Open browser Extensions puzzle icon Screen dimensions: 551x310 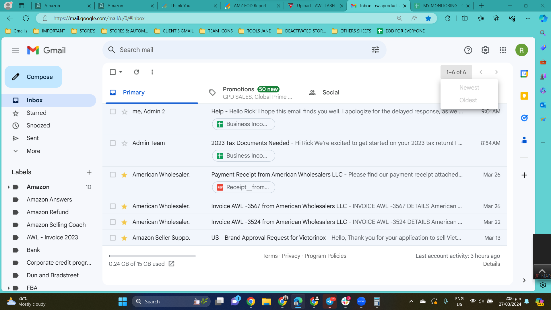coord(447,18)
